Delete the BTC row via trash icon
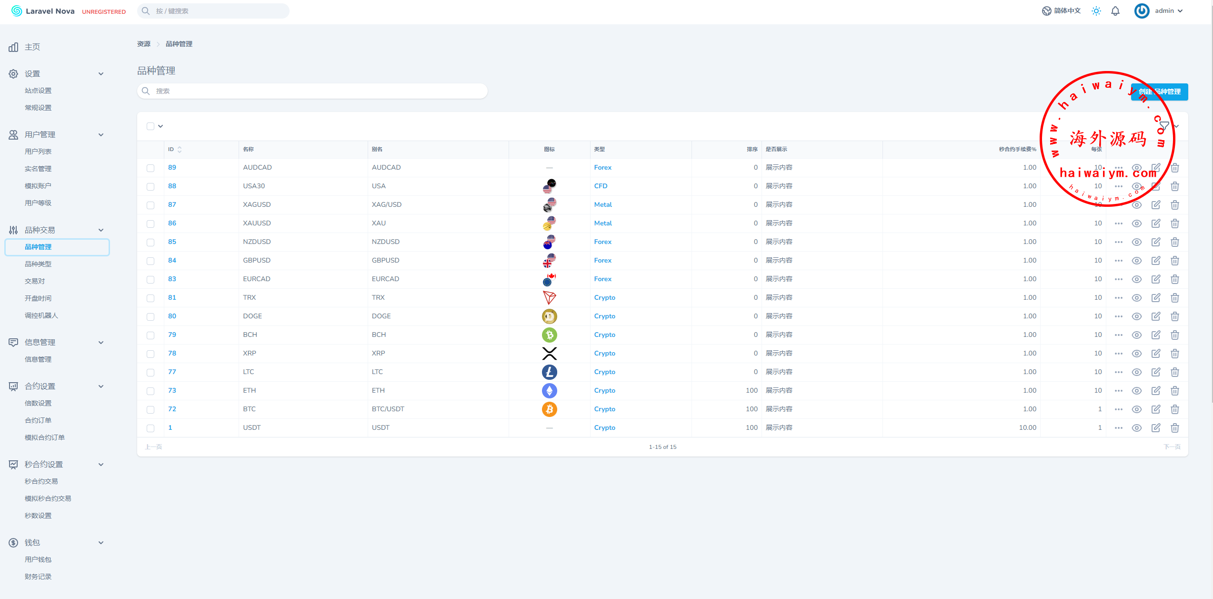Screen dimensions: 1213x599 1174,409
